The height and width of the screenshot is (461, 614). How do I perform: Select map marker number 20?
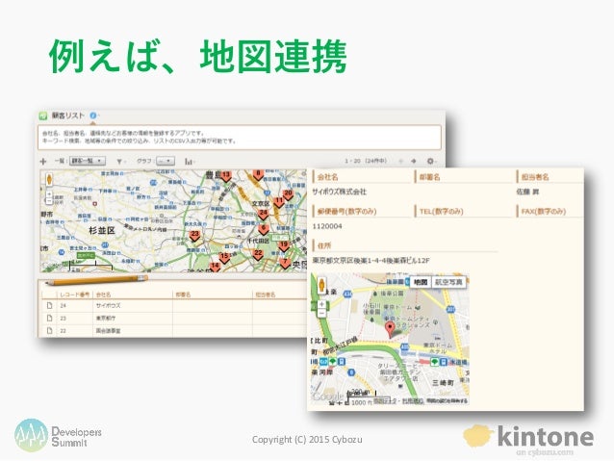(x=288, y=194)
